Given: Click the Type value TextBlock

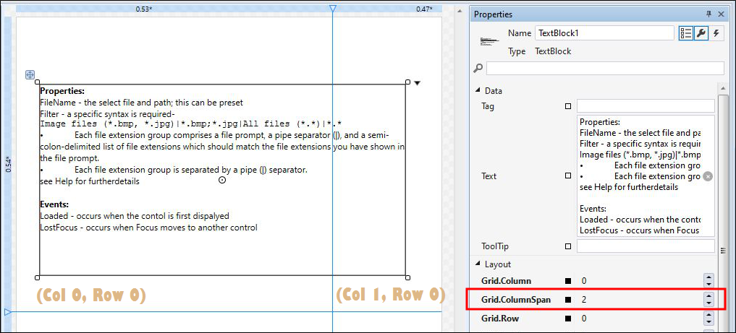Looking at the screenshot, I should point(553,51).
